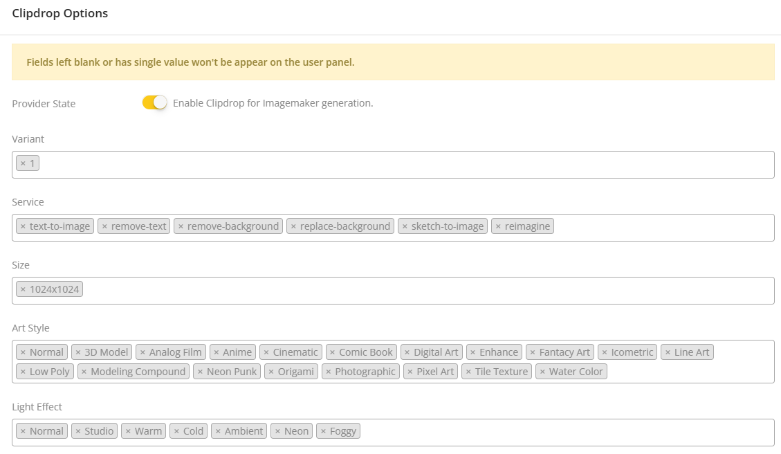Delete the Foggy light effect tag
The image size is (781, 454).
click(323, 431)
